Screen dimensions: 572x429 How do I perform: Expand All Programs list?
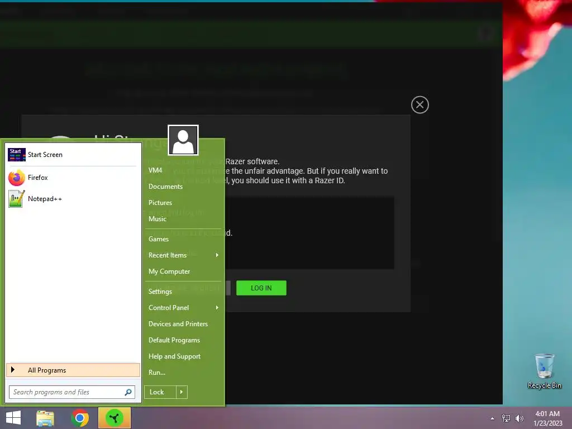click(73, 370)
